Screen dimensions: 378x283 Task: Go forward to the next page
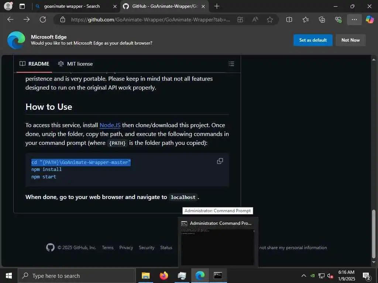[27, 20]
